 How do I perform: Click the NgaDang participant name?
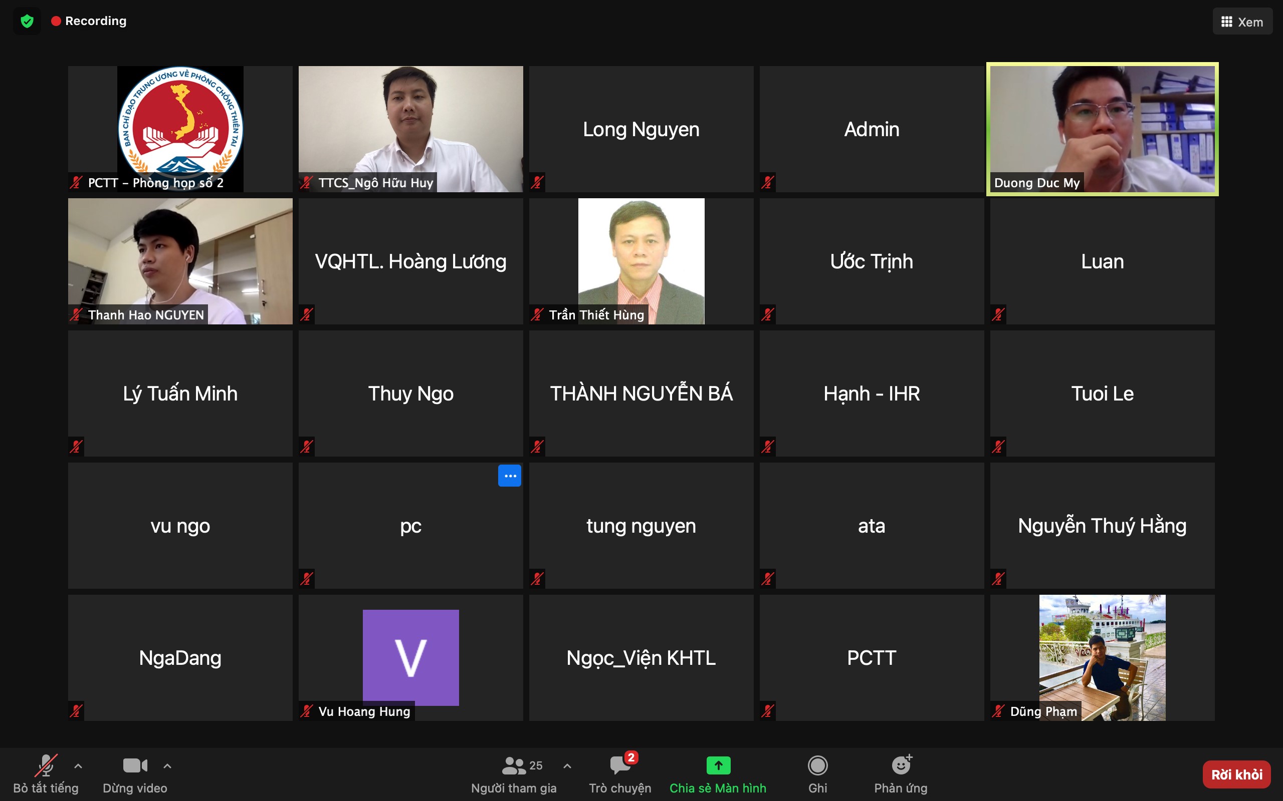tap(180, 658)
